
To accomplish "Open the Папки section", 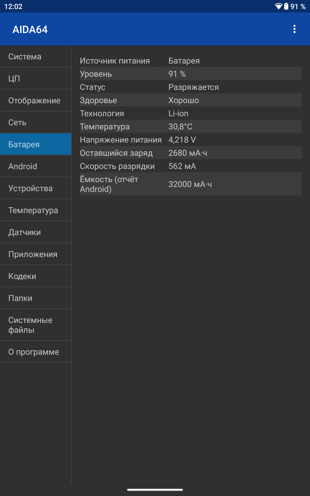I will (x=36, y=298).
